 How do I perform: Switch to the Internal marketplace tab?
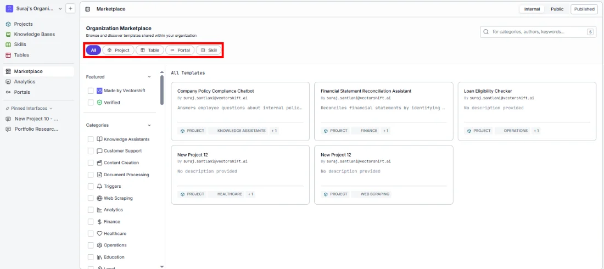[532, 9]
